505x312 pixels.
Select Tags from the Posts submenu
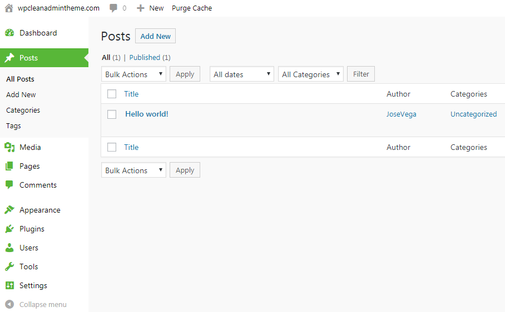[14, 125]
